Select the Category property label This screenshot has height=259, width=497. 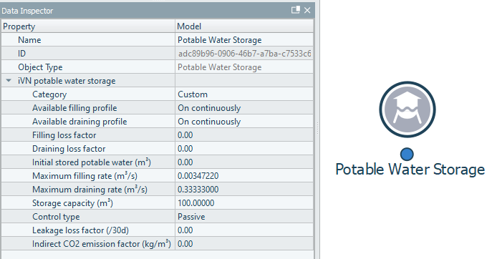(49, 94)
